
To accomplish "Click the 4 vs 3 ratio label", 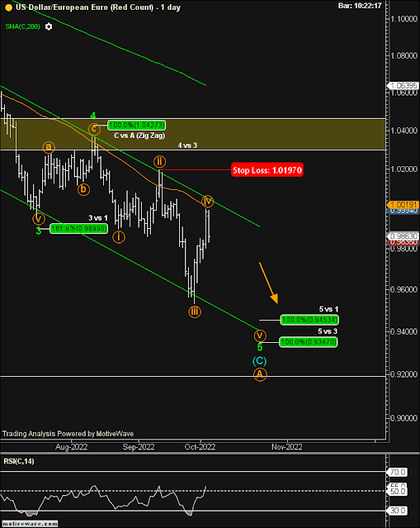I will pos(187,145).
